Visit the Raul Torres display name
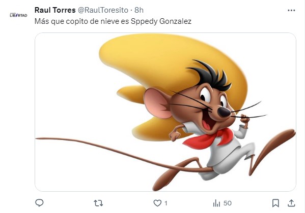Viewport: 305px width, 213px height. pyautogui.click(x=55, y=10)
